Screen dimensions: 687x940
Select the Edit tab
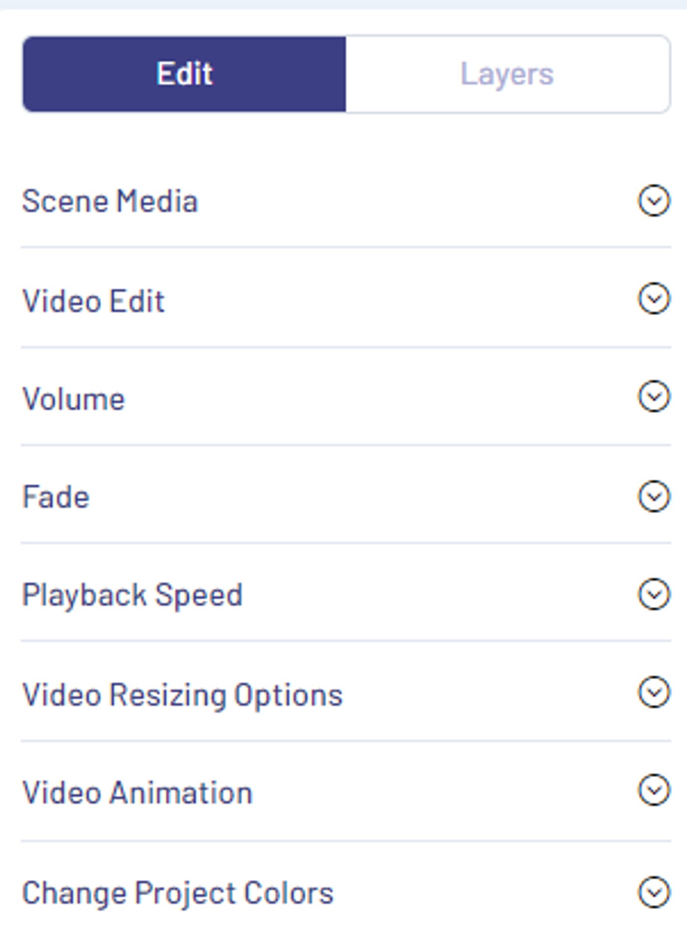tap(185, 74)
